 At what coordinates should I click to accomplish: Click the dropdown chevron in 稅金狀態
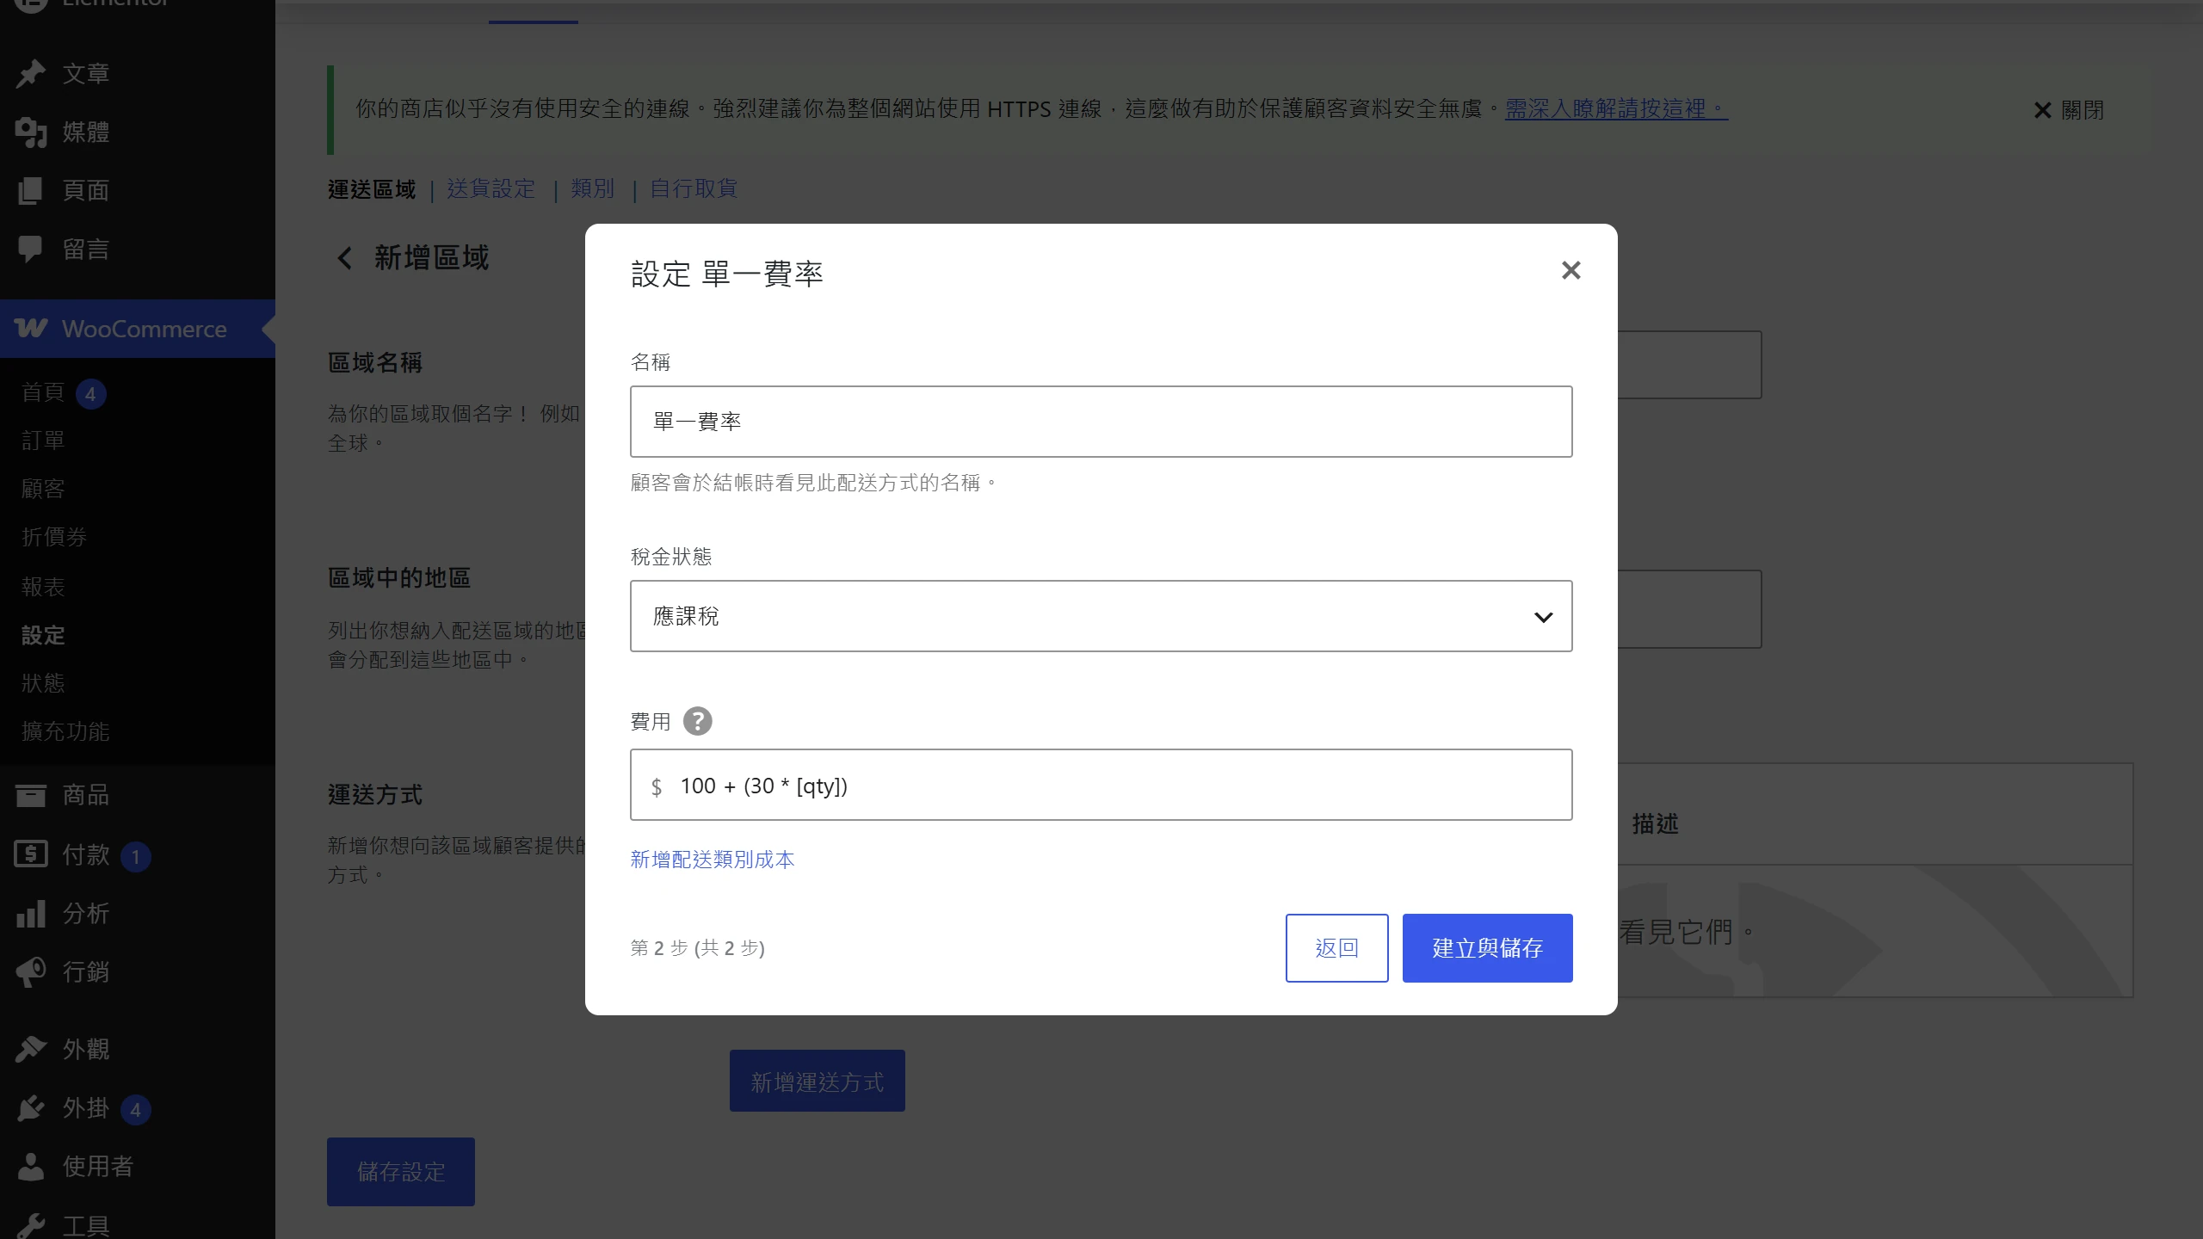pyautogui.click(x=1543, y=617)
